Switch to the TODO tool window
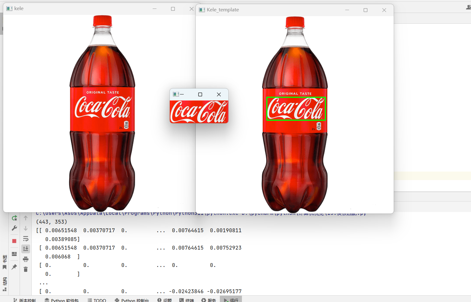Viewport: 471px width, 302px height. pyautogui.click(x=97, y=300)
